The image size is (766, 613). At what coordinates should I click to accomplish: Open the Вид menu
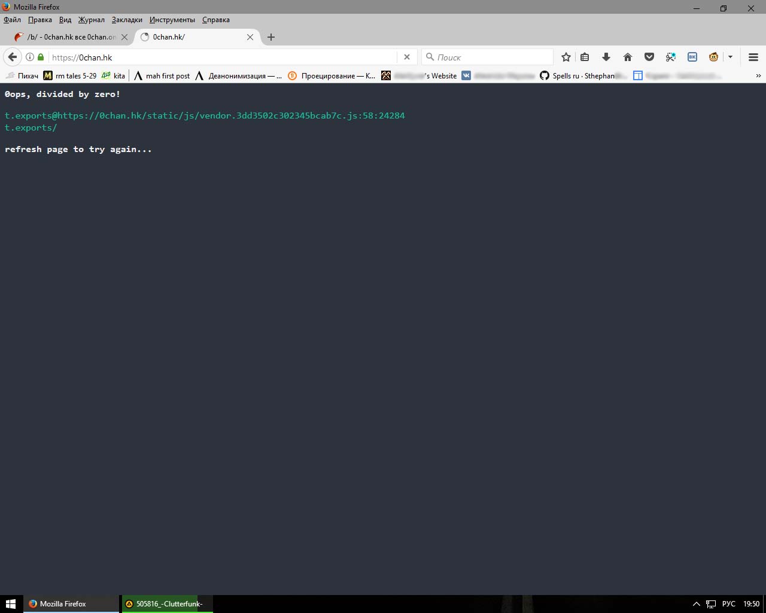tap(65, 20)
